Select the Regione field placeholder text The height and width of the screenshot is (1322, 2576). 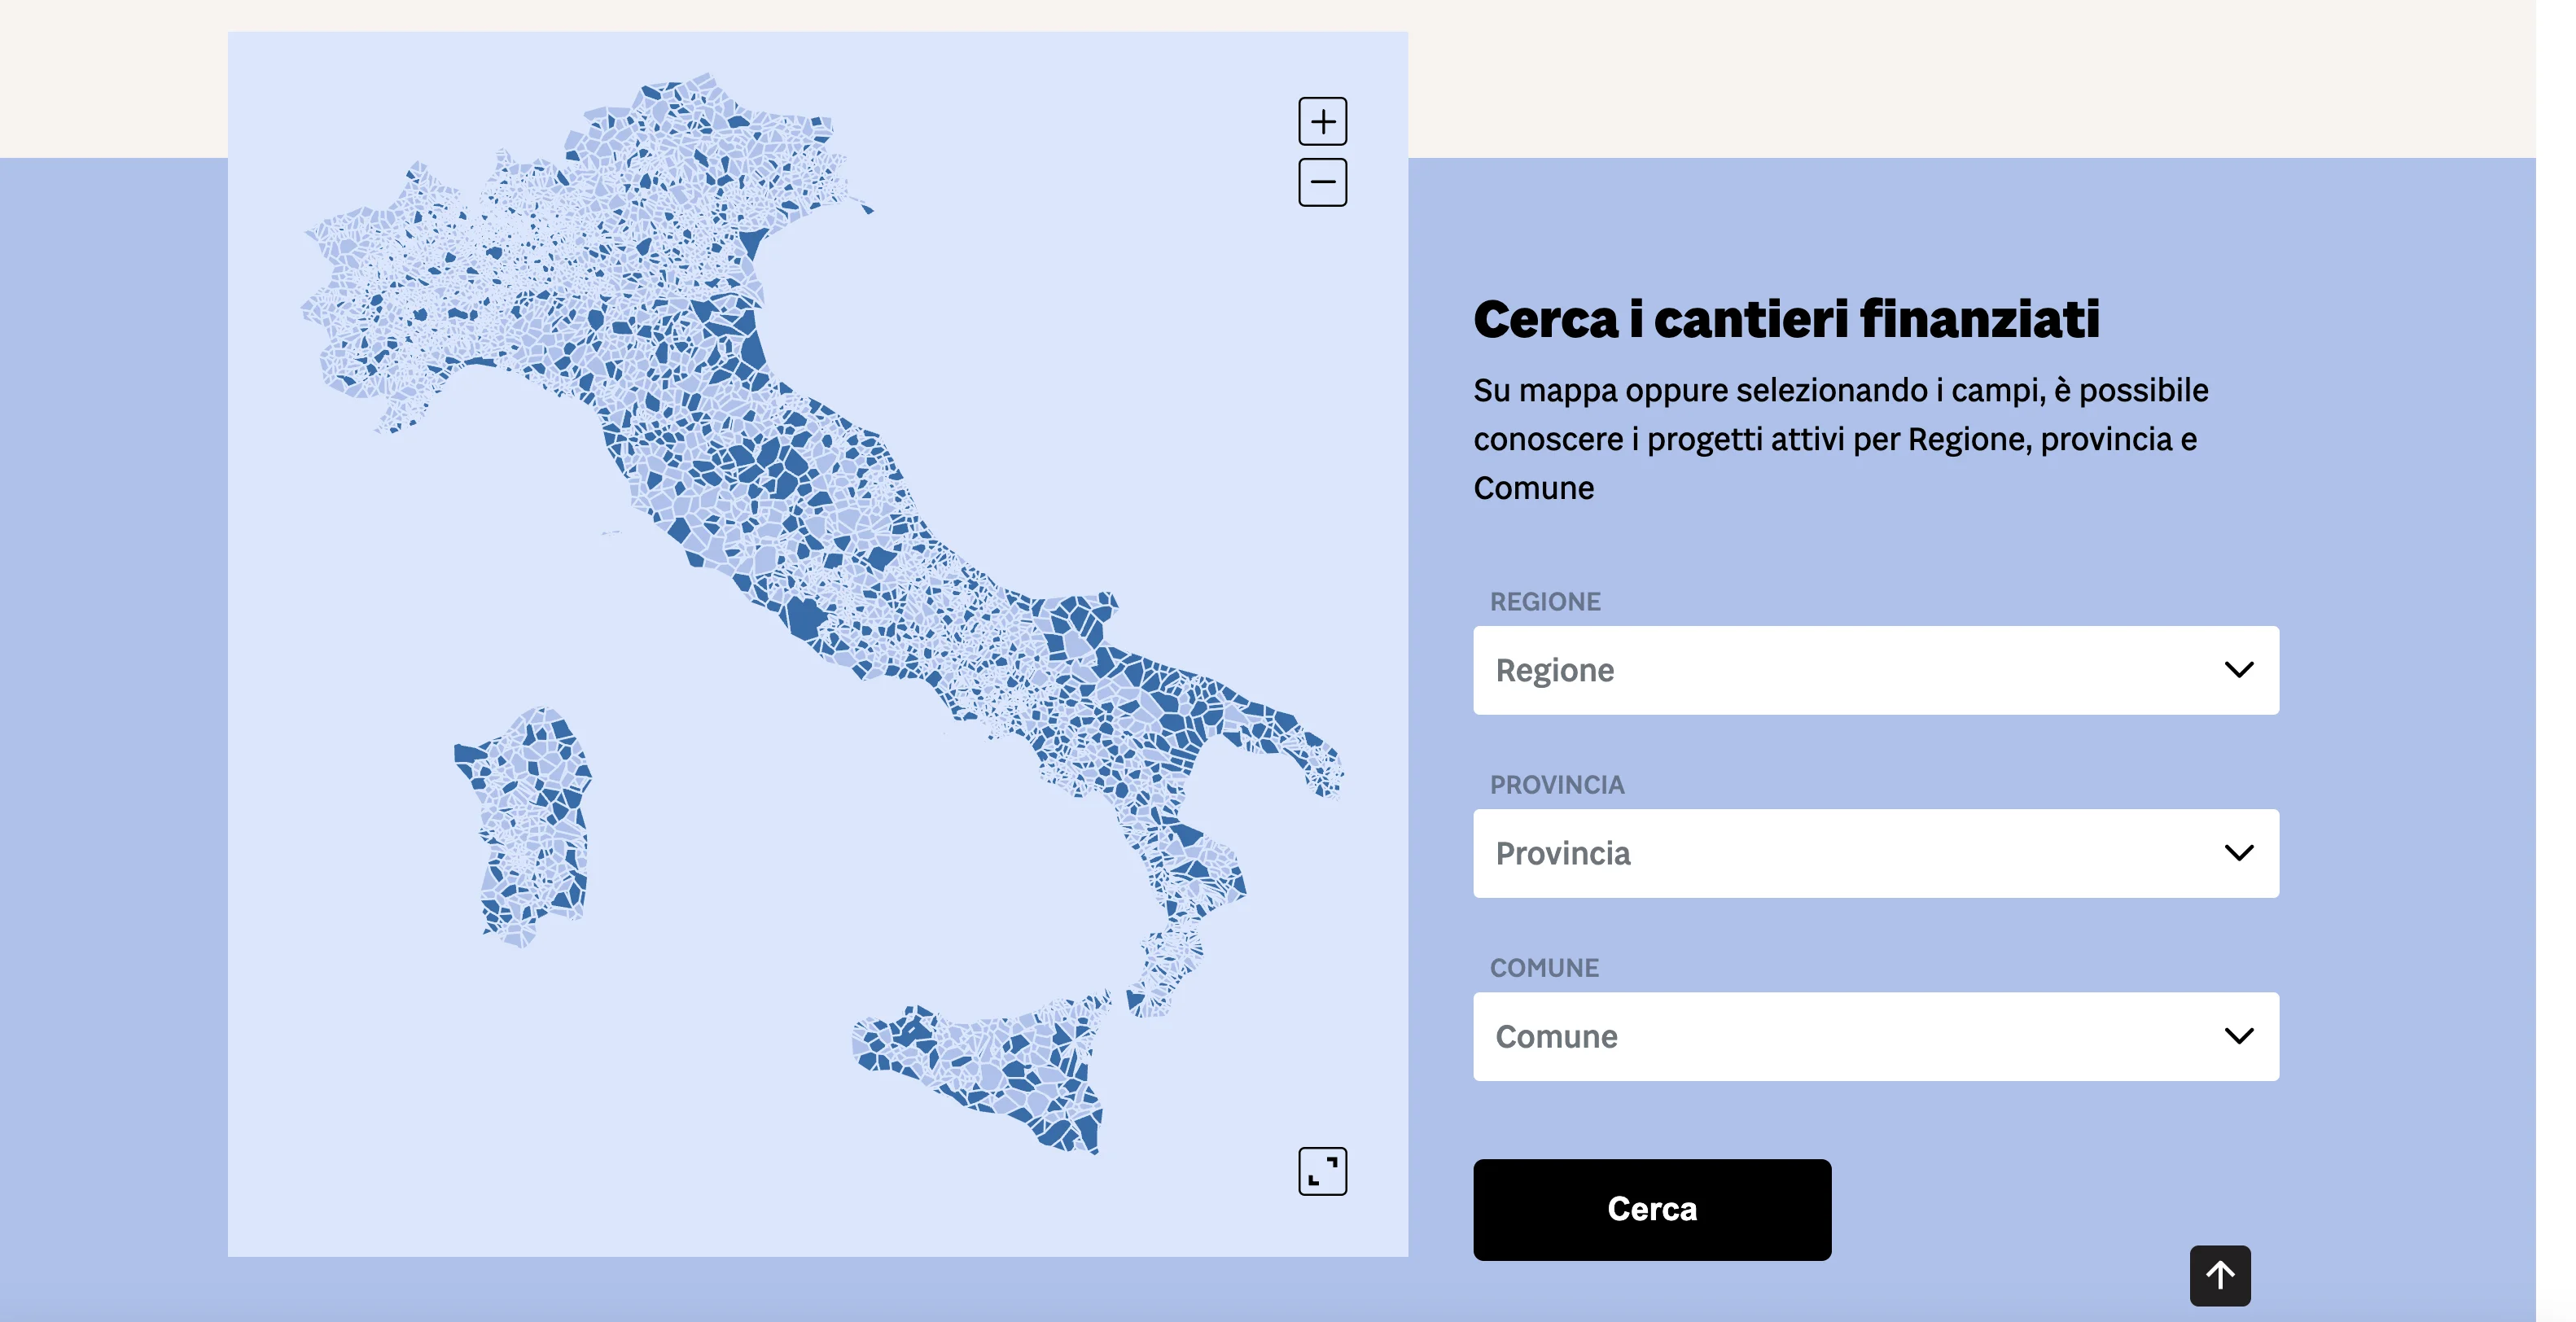[1554, 670]
